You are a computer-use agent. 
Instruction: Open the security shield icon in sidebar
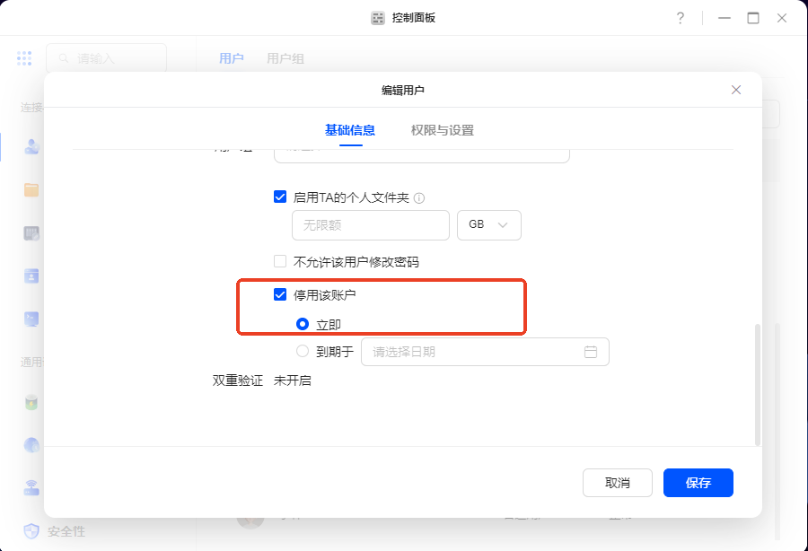[32, 531]
